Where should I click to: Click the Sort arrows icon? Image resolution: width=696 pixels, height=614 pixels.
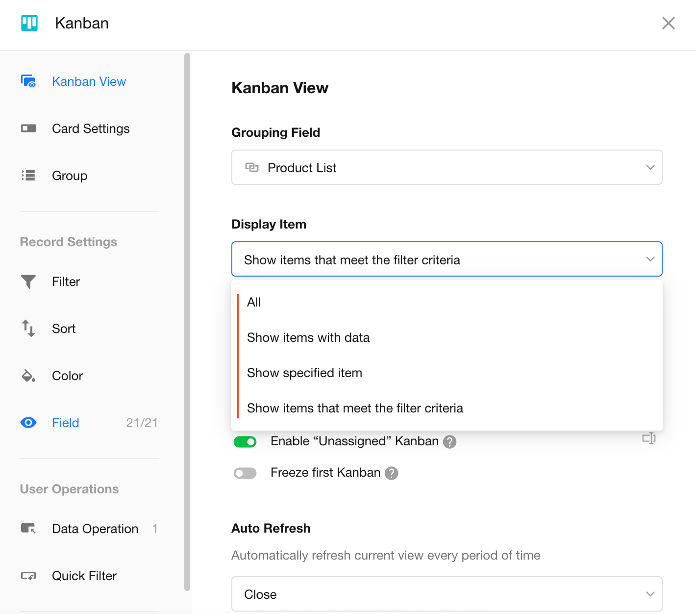click(x=28, y=329)
